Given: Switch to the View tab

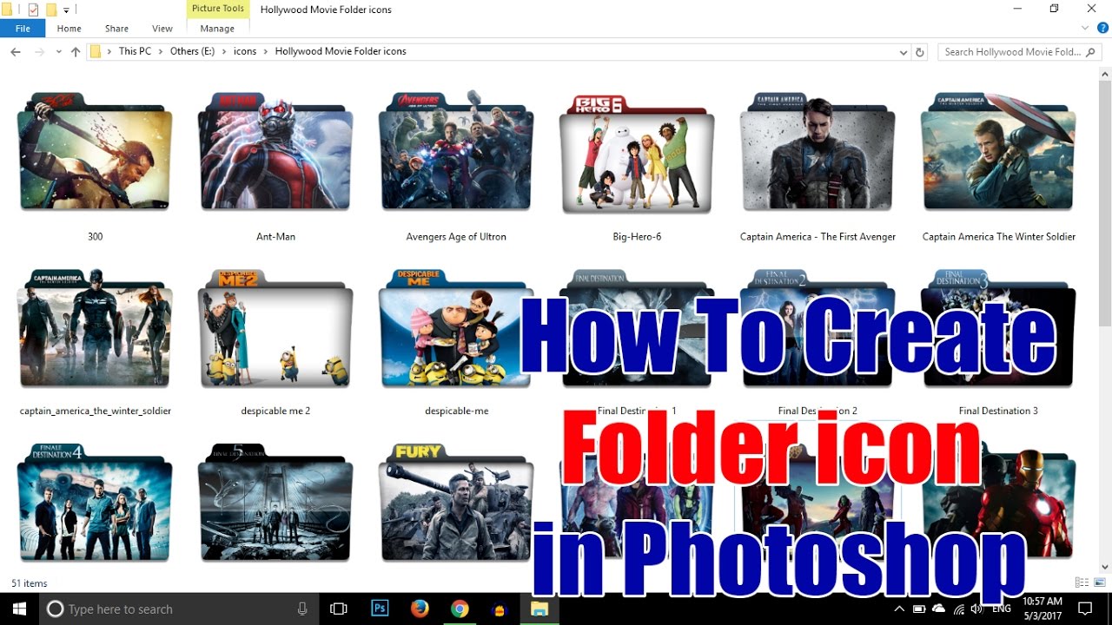Looking at the screenshot, I should point(162,28).
